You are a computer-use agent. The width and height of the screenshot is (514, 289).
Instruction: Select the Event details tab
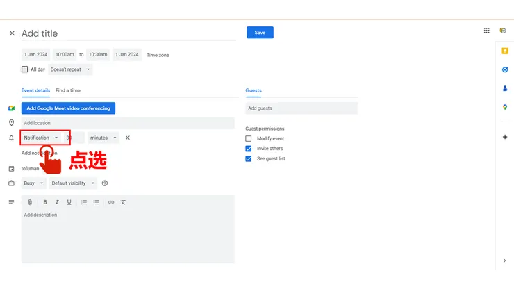coord(35,90)
